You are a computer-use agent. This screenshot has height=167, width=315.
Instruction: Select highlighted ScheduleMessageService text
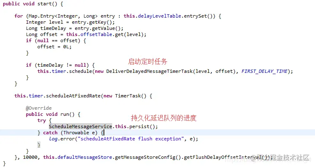tap(80, 126)
